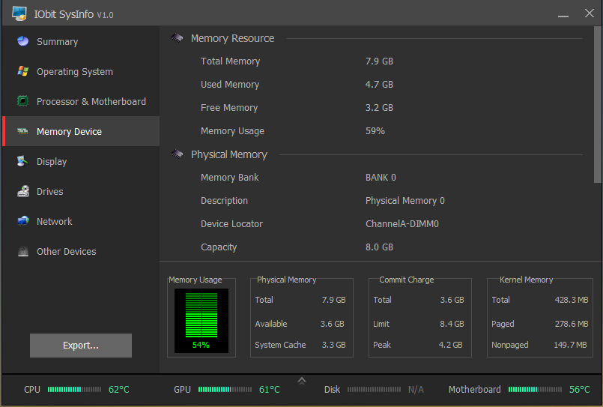
Task: Open Processor & Motherboard section
Action: click(81, 101)
